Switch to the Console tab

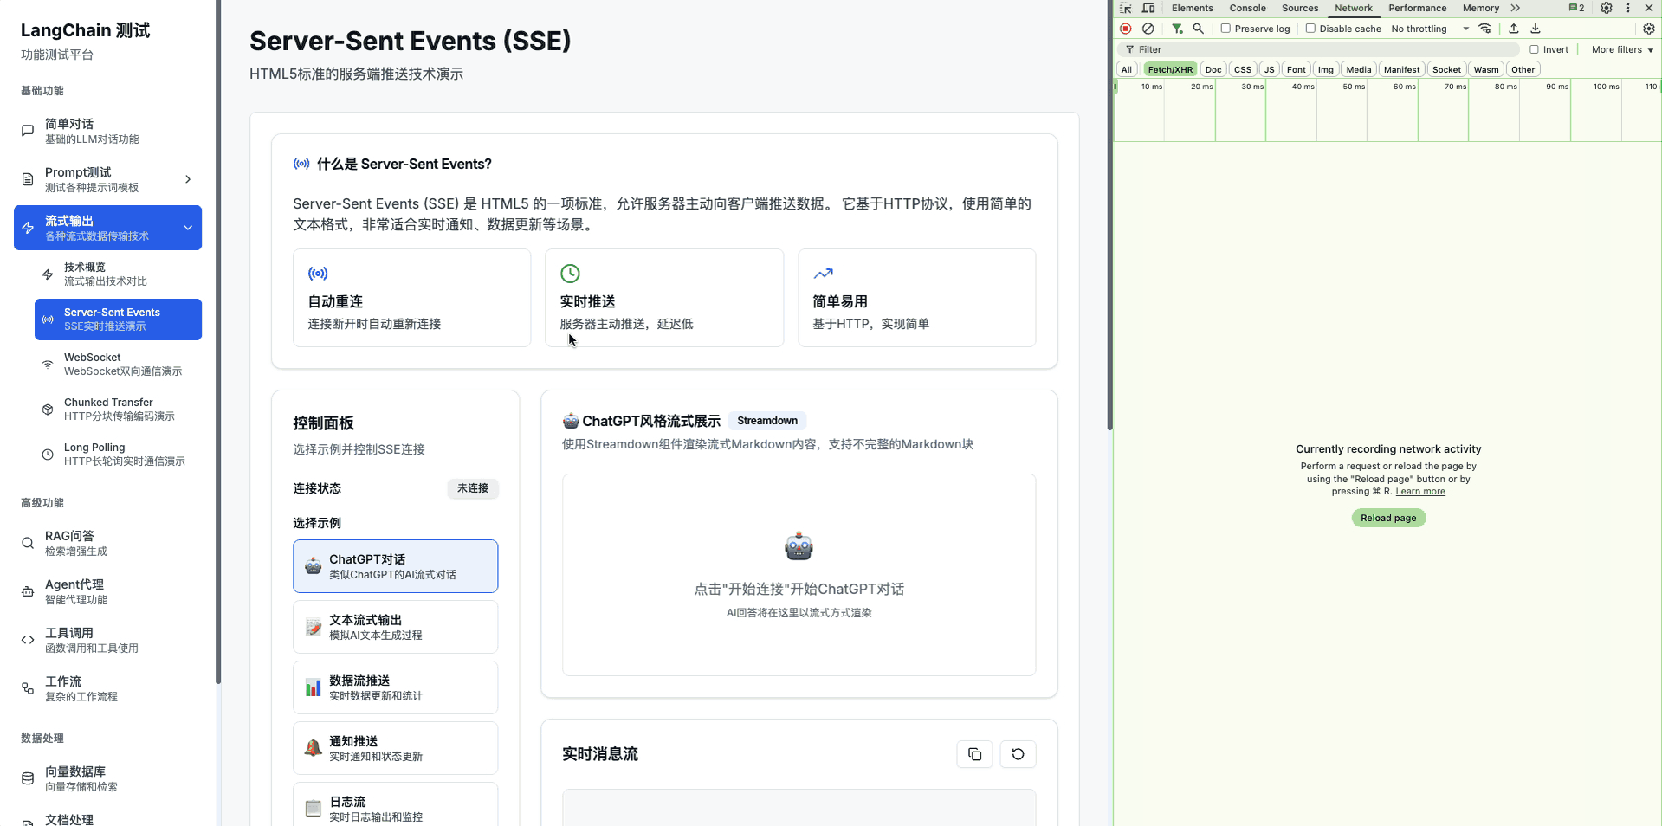(x=1247, y=8)
